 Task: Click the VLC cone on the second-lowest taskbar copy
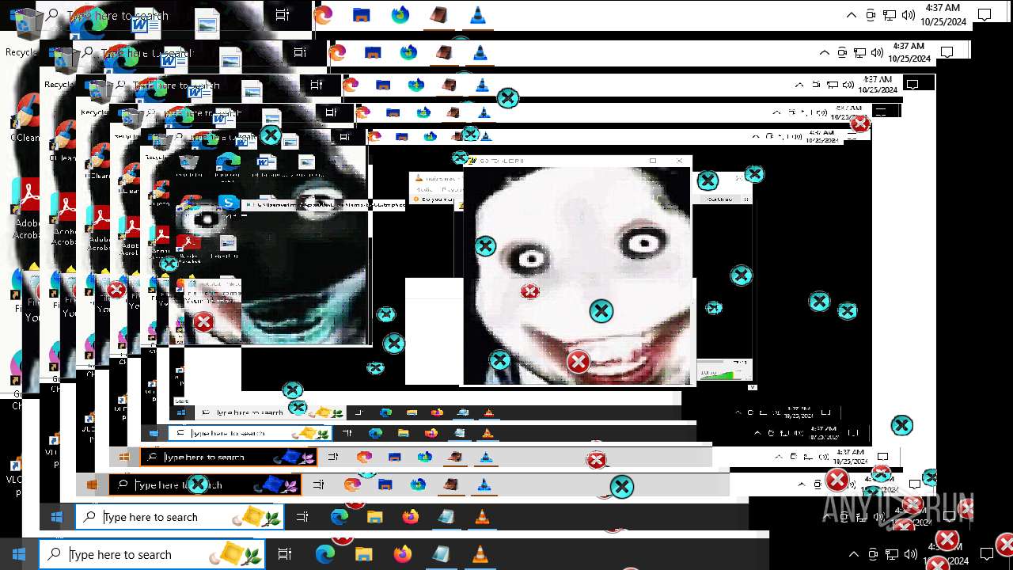pyautogui.click(x=481, y=517)
